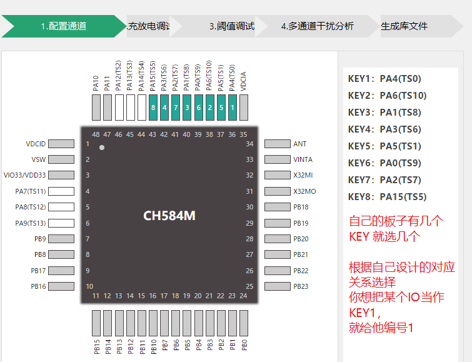Viewport: 472px width, 362px height.
Task: Click the PB4 pin pad
Action: point(199,323)
